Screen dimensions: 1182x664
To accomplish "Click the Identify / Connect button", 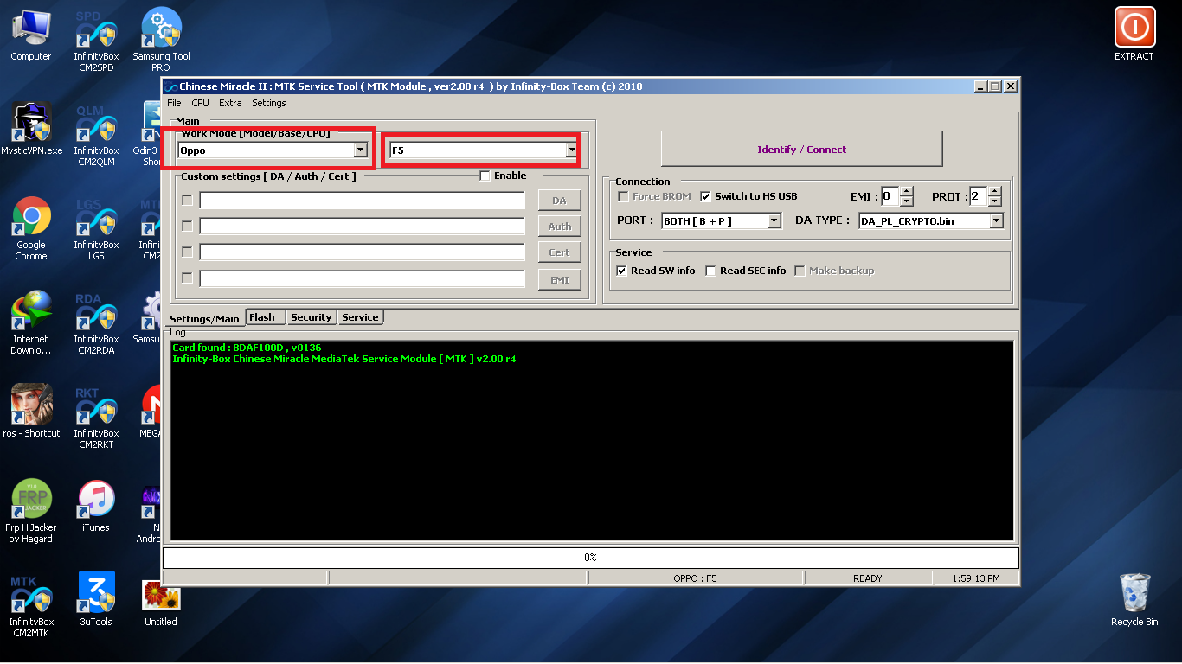I will [x=801, y=149].
